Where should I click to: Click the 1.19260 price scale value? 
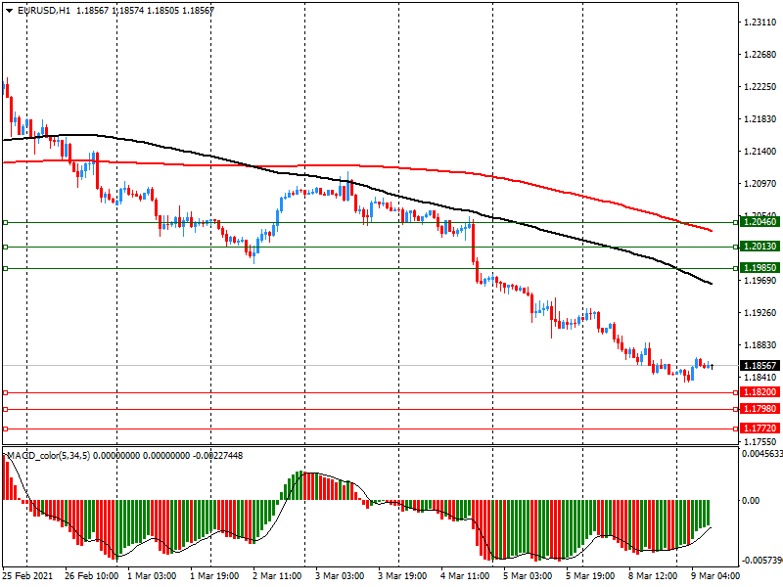point(760,313)
